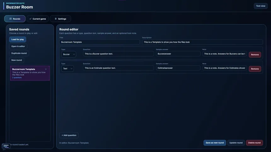Edit the note field for the Estimate question
271x152 pixels.
coord(224,68)
